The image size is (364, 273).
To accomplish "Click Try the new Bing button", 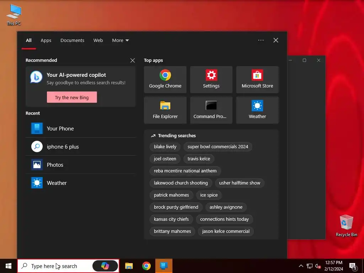I will (x=72, y=97).
